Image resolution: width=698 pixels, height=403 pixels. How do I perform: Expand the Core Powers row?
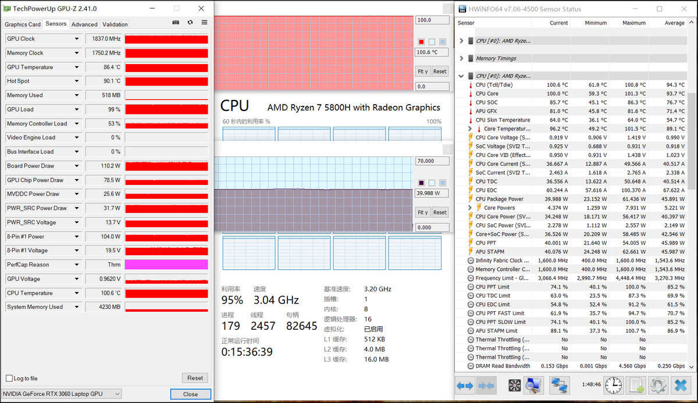pyautogui.click(x=470, y=208)
